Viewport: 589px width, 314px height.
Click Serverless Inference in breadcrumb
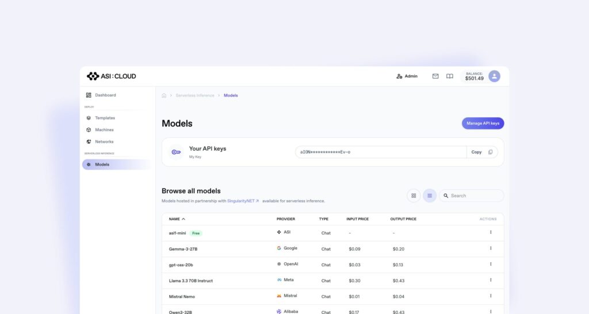[x=195, y=95]
